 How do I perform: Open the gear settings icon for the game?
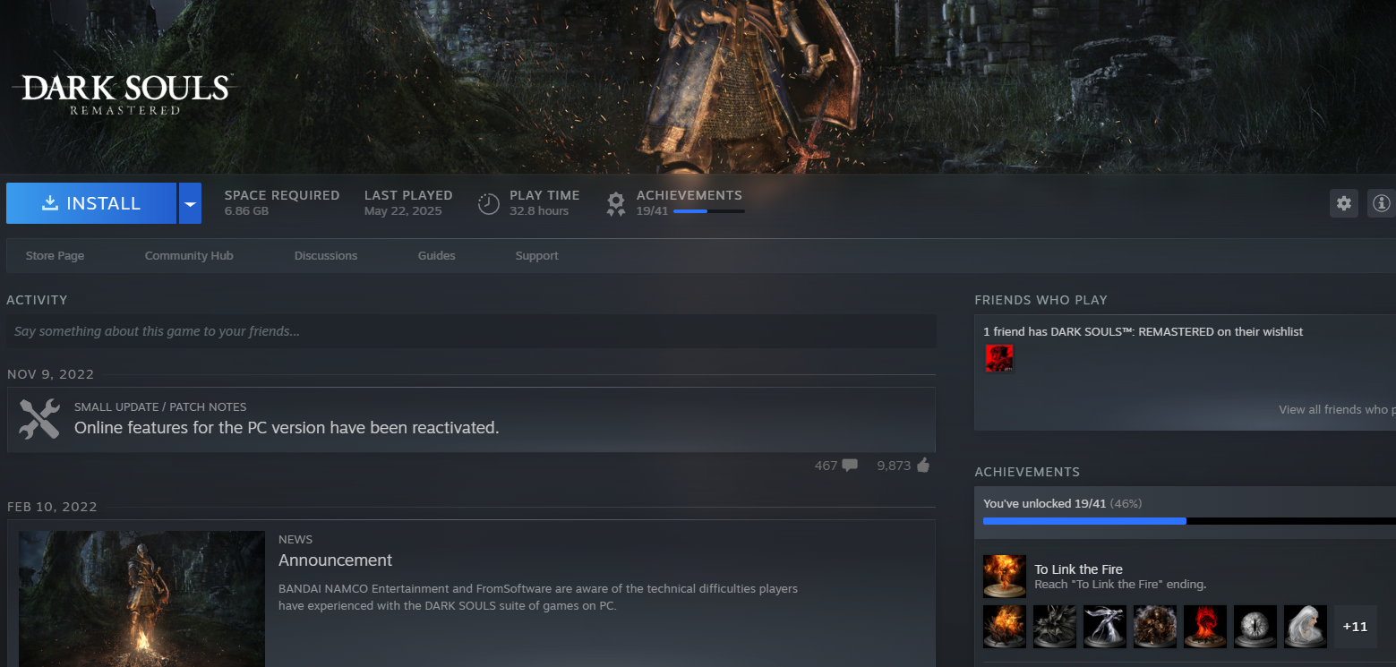coord(1344,203)
